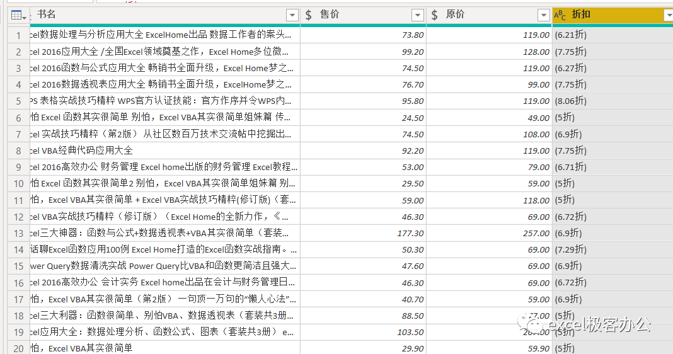Click the 售价 cell showing 47.60
The image size is (673, 354).
pos(363,266)
